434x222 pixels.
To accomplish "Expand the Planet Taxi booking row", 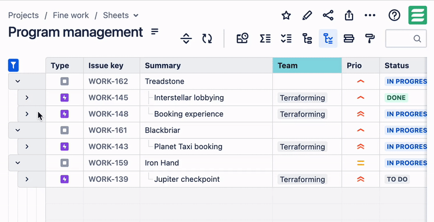I will click(27, 147).
